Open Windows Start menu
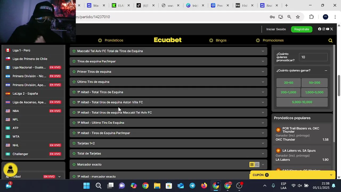Image resolution: width=341 pixels, height=192 pixels. click(87, 186)
